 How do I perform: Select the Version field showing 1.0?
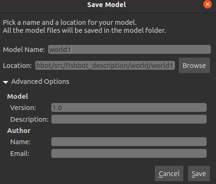pyautogui.click(x=129, y=108)
